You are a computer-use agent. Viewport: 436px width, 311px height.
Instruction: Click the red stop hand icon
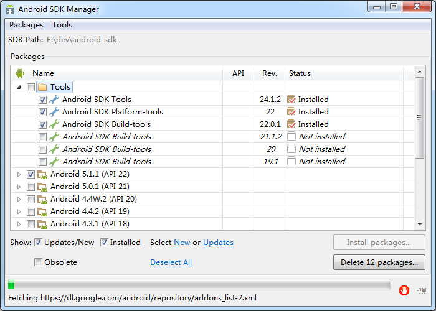(404, 290)
